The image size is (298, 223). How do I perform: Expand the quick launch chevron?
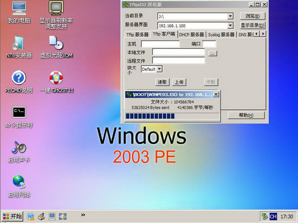[83, 215]
